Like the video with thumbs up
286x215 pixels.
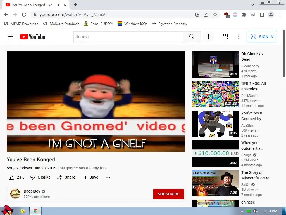tap(16, 177)
